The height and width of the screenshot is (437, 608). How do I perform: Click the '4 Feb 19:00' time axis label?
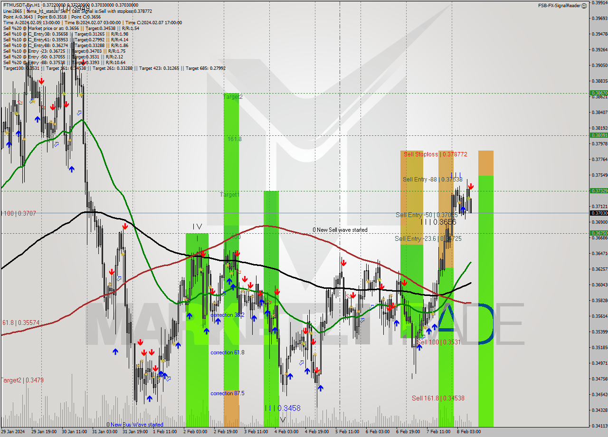coord(317,432)
